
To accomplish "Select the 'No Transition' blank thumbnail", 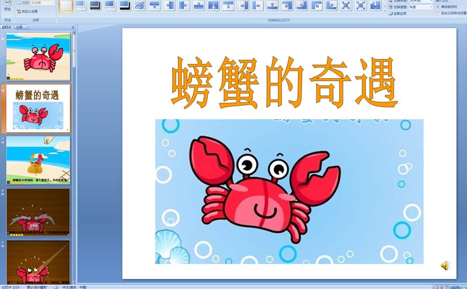I will [66, 6].
